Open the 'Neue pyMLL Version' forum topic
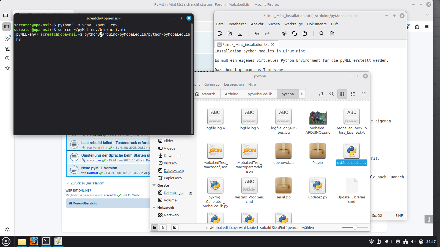 point(99,168)
